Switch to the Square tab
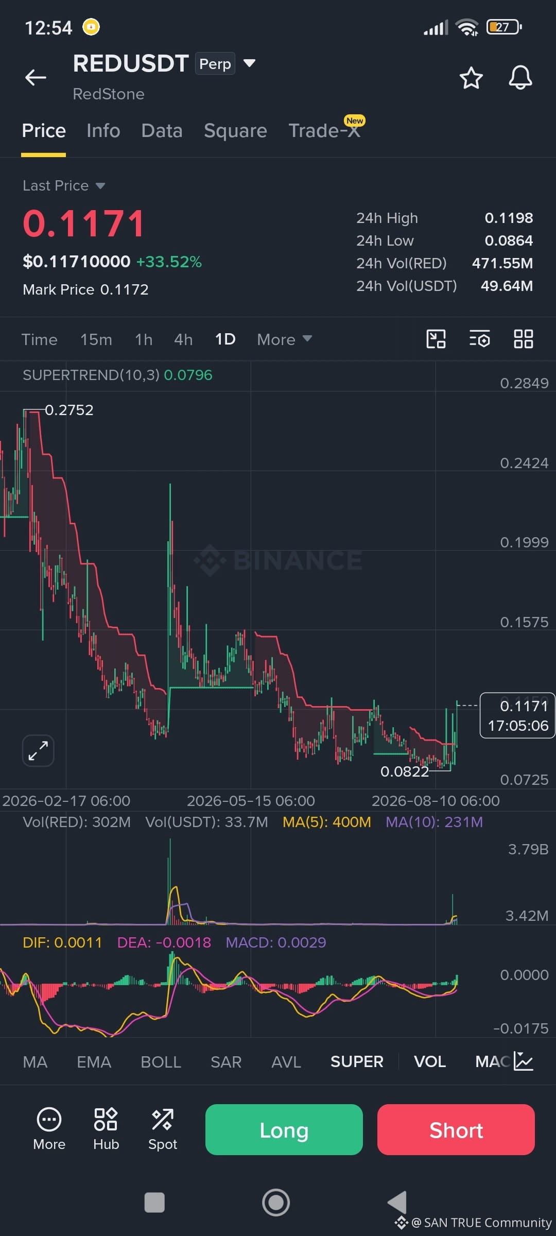 [235, 131]
